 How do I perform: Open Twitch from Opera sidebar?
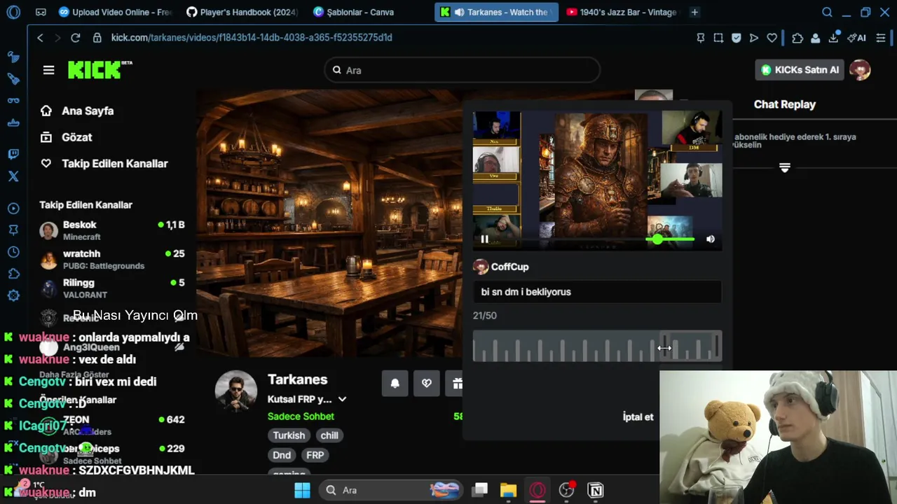[x=13, y=154]
